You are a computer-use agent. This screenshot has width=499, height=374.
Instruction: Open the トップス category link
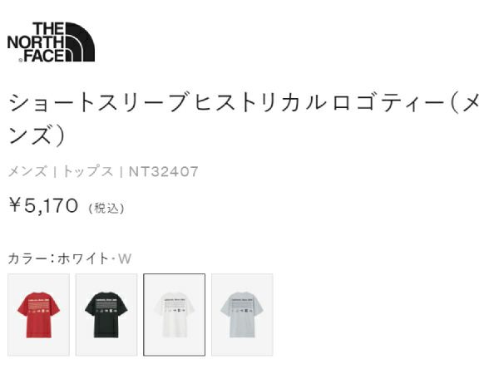tap(88, 172)
